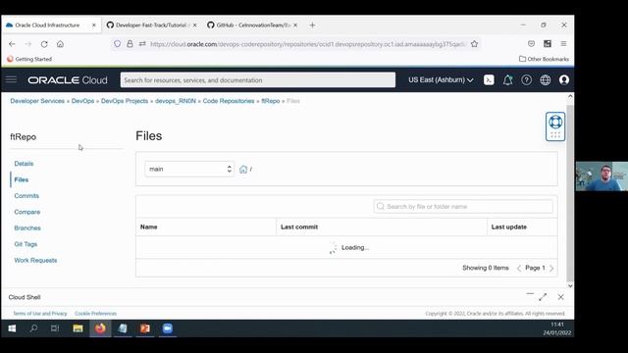
Task: Focus the resources and services search box
Action: 257,80
